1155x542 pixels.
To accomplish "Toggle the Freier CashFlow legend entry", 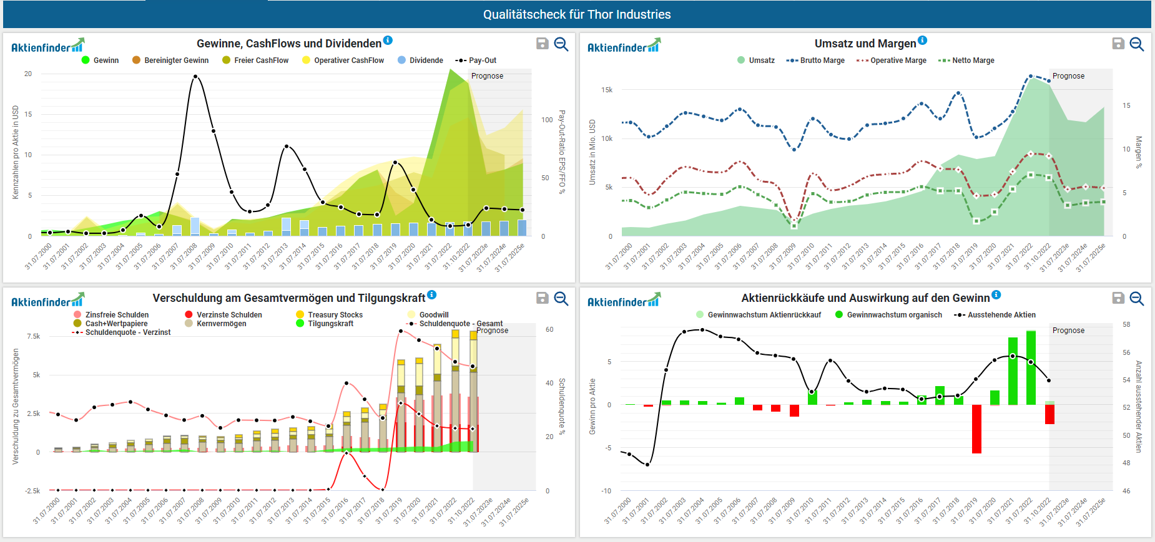I will [x=255, y=60].
